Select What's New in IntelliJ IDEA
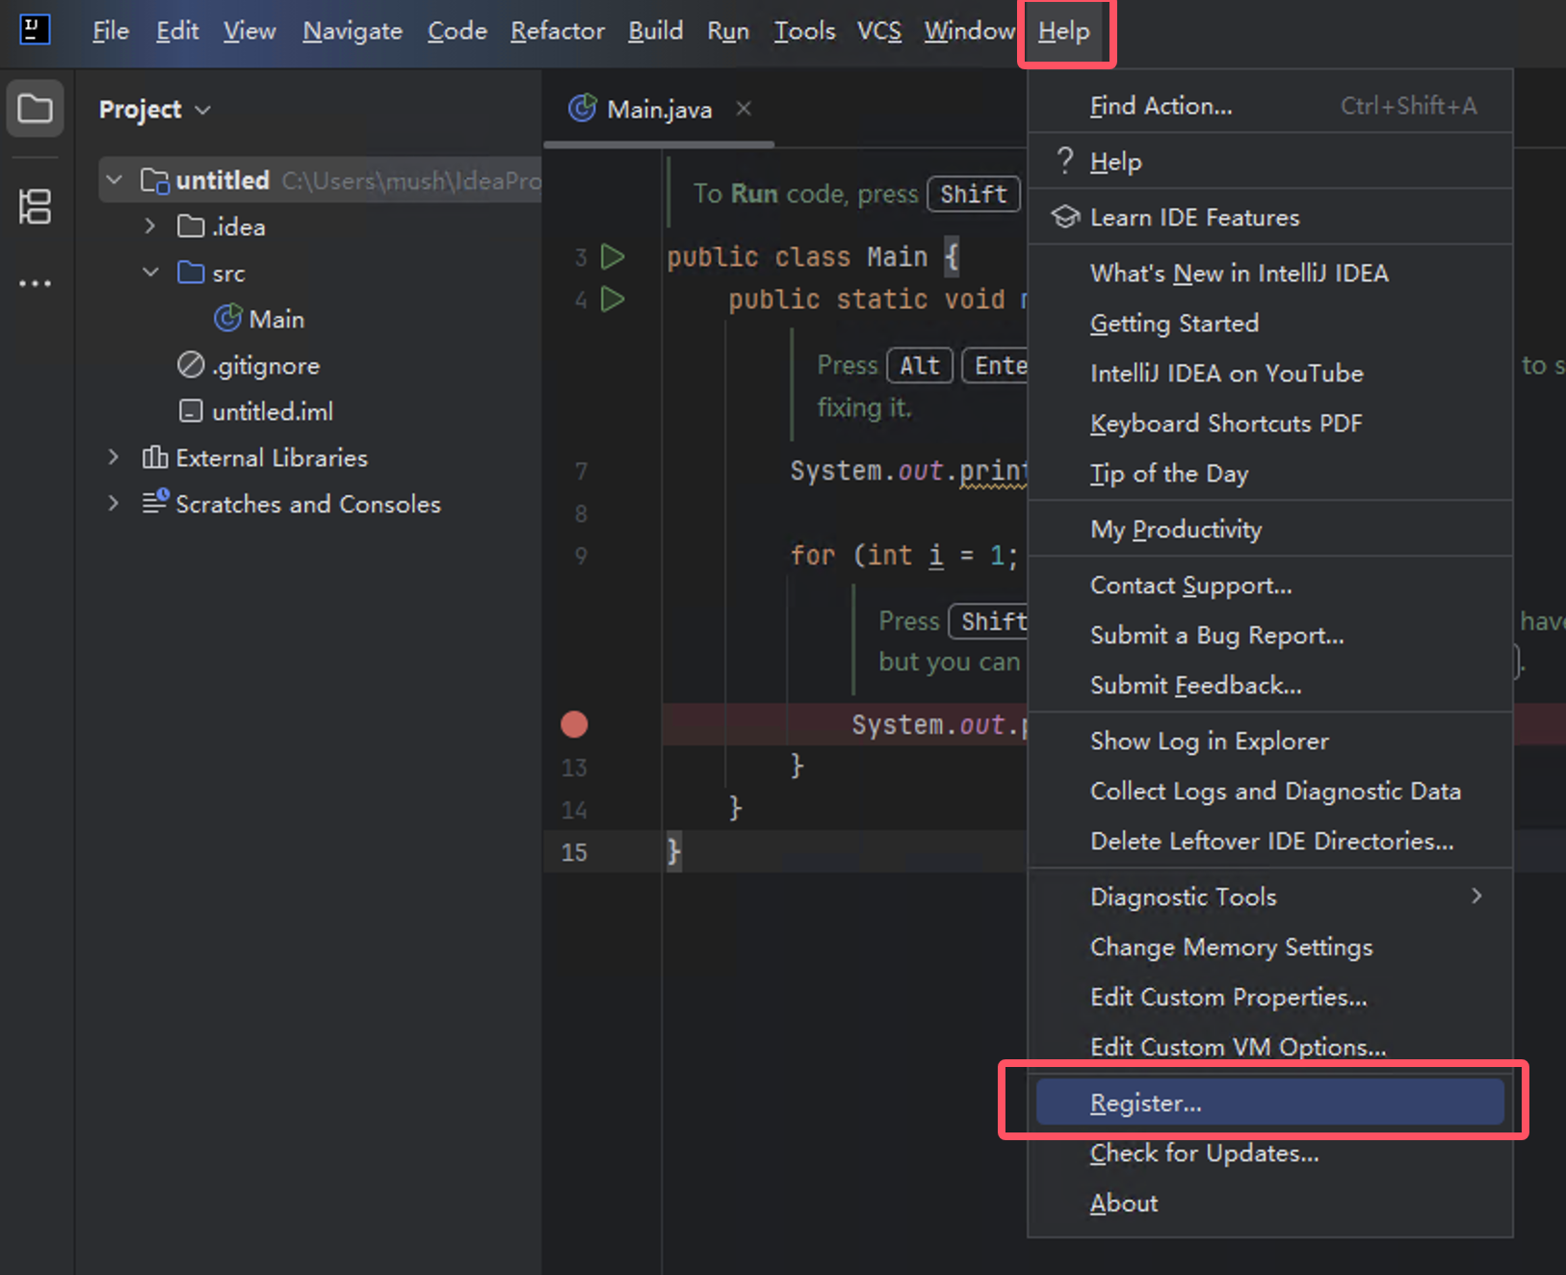The width and height of the screenshot is (1566, 1275). click(x=1270, y=273)
